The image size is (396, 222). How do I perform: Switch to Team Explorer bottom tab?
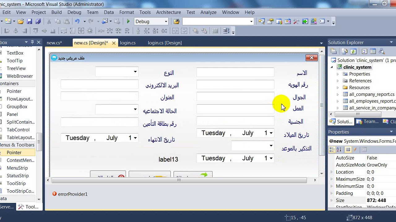click(x=368, y=121)
